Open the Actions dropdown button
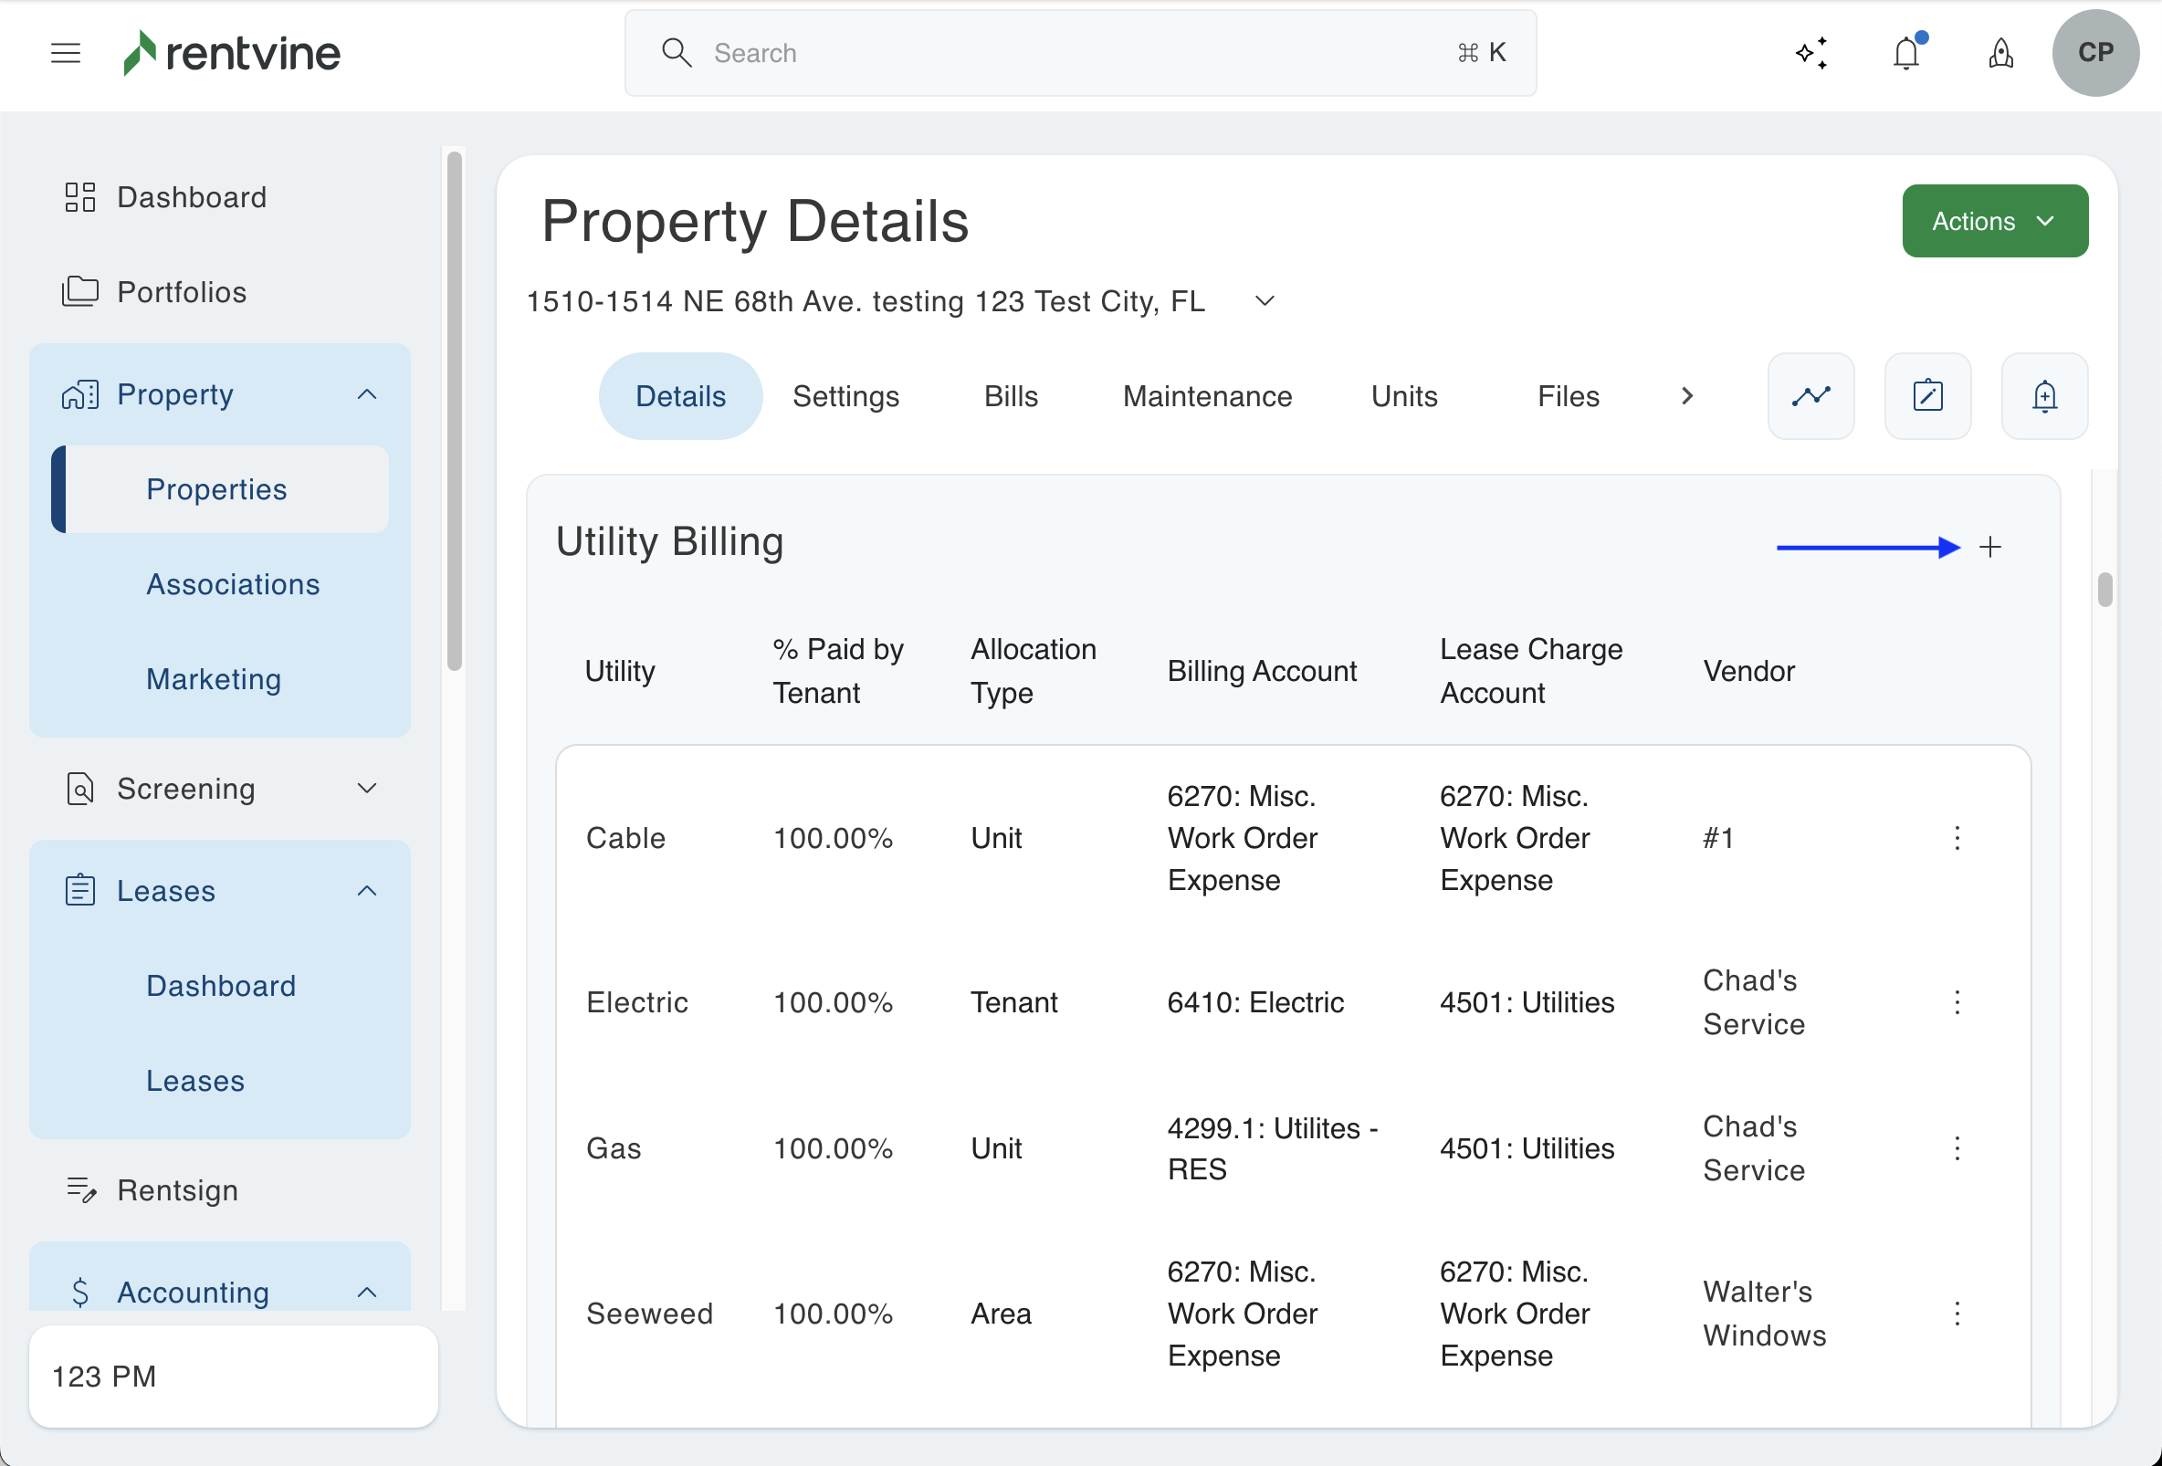The height and width of the screenshot is (1466, 2162). click(x=1994, y=222)
